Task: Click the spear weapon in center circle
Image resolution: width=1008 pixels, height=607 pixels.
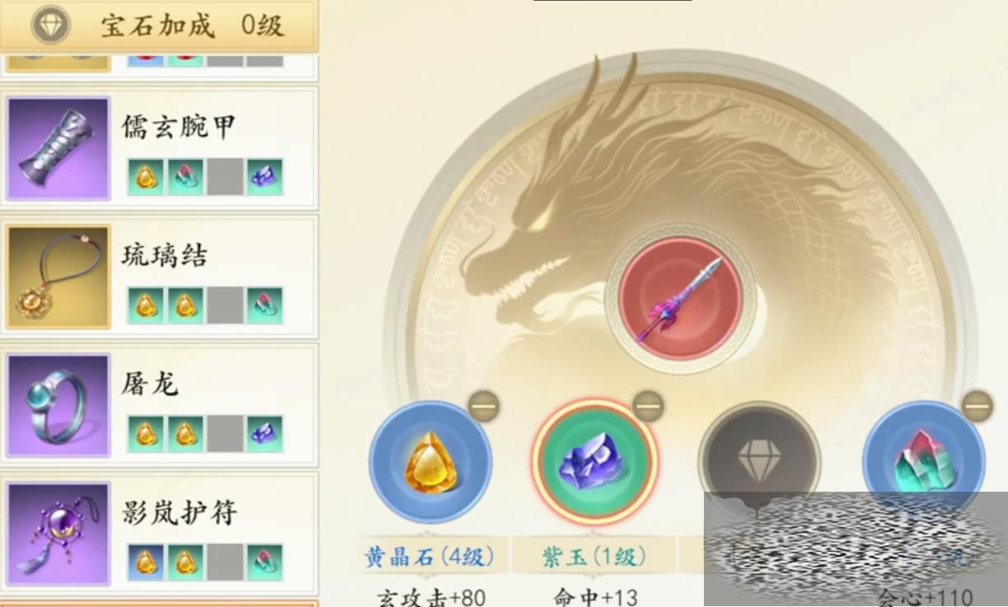Action: coord(680,299)
